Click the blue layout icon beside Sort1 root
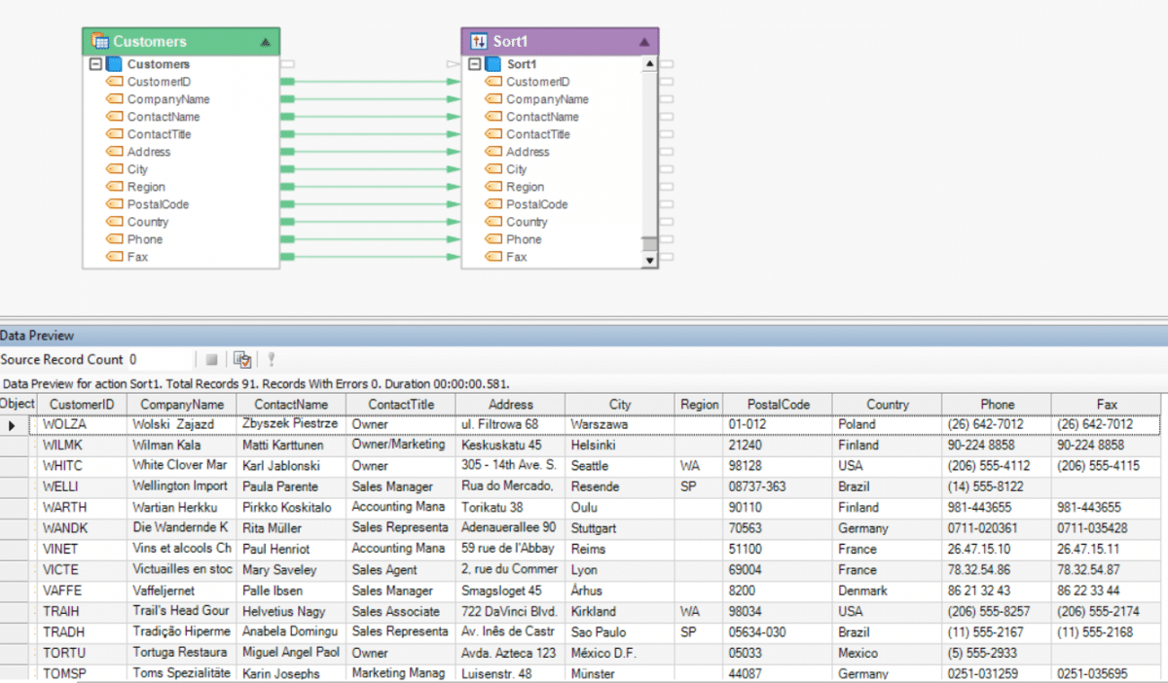The image size is (1168, 683). click(x=493, y=64)
